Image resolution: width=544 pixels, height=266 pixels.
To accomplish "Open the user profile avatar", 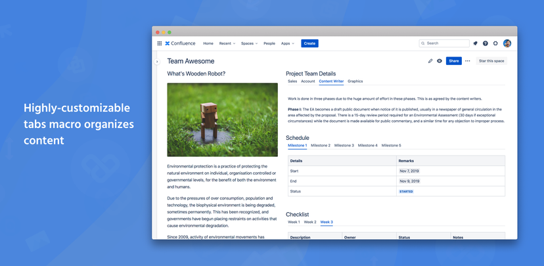I will pyautogui.click(x=507, y=43).
